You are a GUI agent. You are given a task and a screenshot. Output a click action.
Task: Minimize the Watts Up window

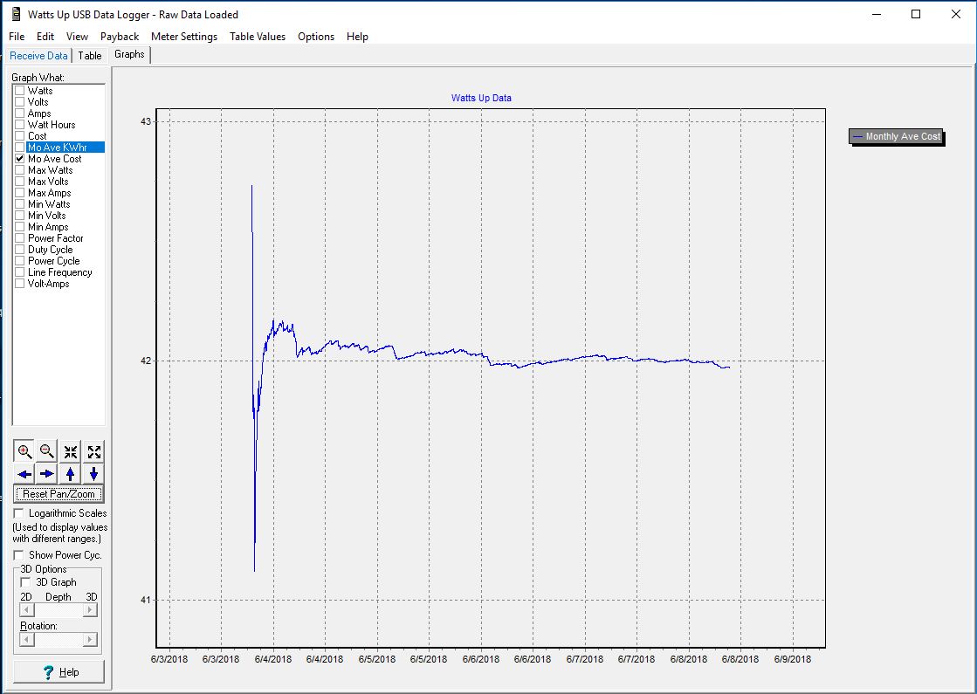point(877,14)
